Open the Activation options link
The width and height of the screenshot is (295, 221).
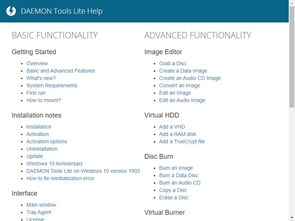(47, 141)
